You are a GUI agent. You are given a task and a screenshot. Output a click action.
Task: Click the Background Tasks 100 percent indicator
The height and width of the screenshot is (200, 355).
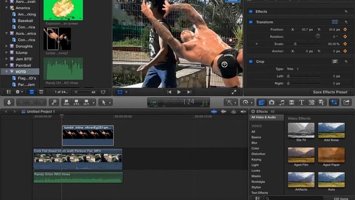click(x=154, y=102)
